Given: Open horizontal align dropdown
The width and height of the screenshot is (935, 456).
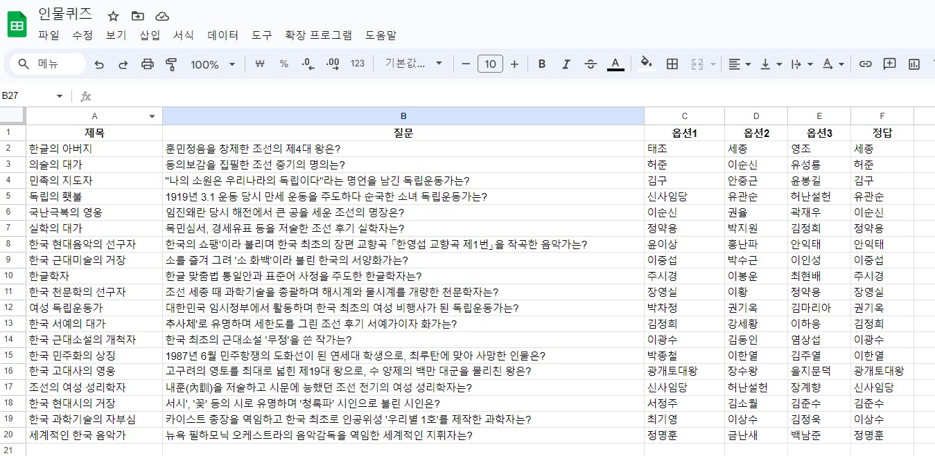Looking at the screenshot, I should pyautogui.click(x=740, y=64).
